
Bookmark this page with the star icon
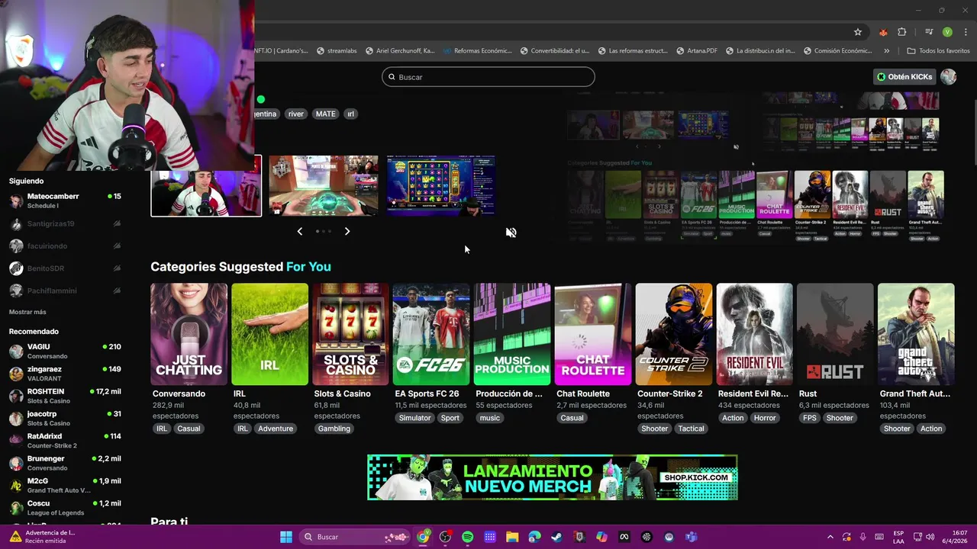[x=858, y=32]
